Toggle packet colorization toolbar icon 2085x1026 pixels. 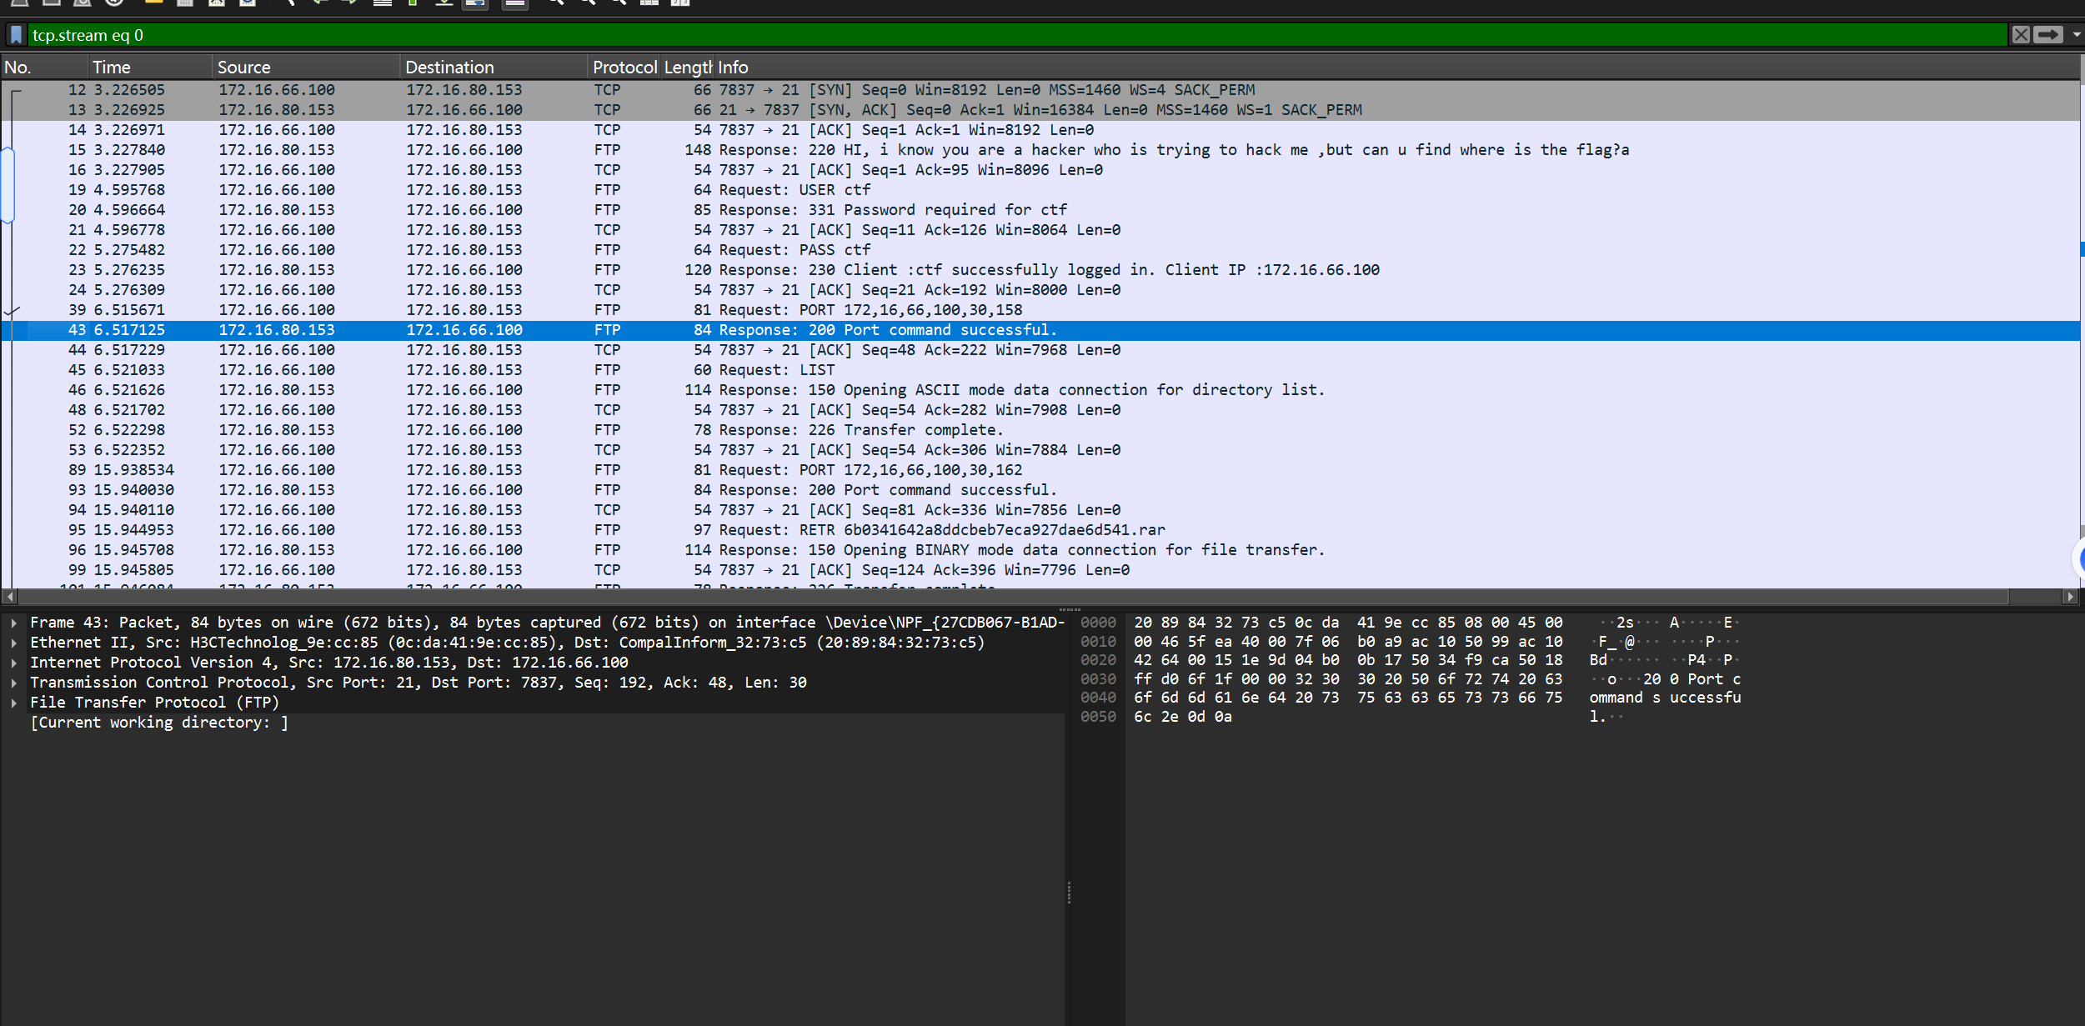(515, 3)
